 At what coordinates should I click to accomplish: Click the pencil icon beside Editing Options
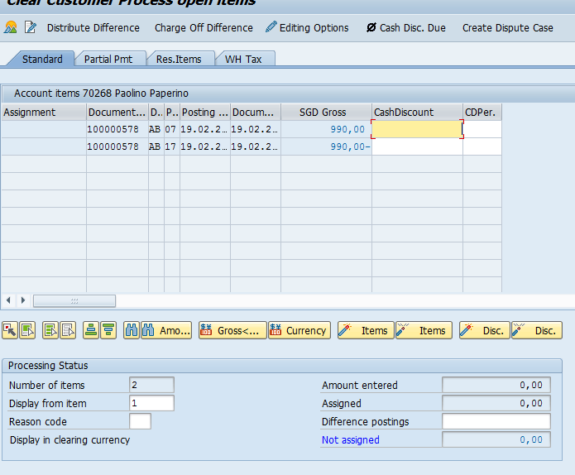pyautogui.click(x=271, y=27)
